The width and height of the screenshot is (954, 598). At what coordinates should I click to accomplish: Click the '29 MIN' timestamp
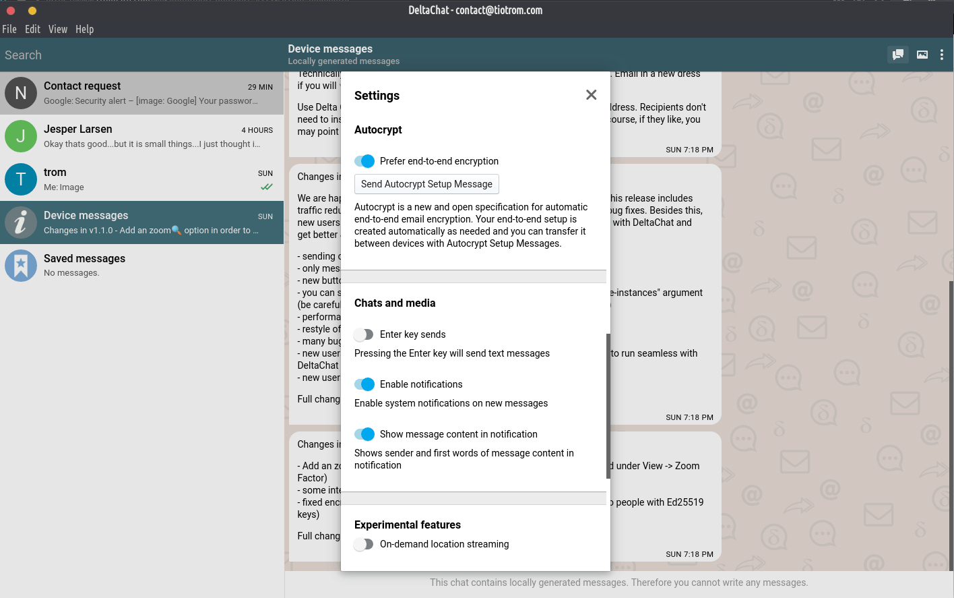(260, 87)
